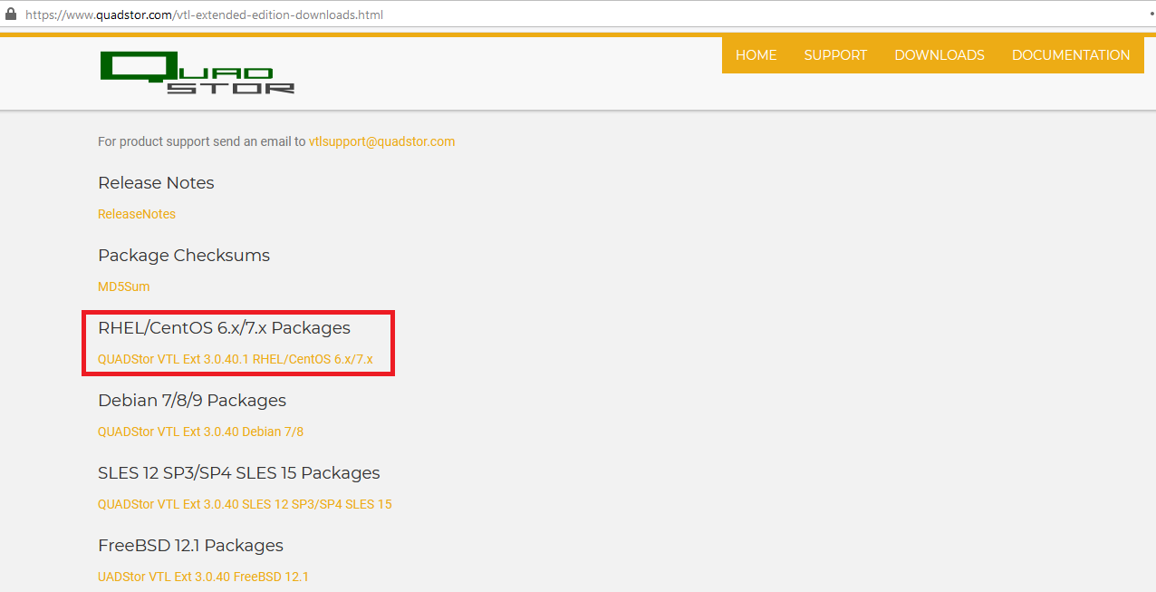The image size is (1156, 592).
Task: Open the DOCUMENTATION menu item
Action: (1071, 55)
